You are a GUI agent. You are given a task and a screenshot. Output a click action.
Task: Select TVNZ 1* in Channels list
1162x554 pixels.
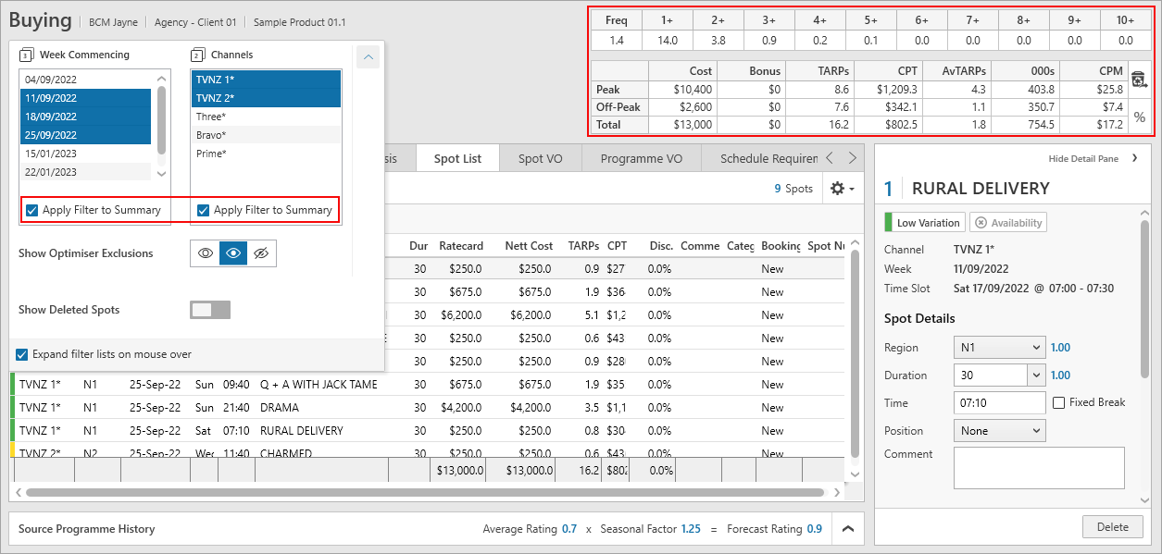pyautogui.click(x=266, y=80)
